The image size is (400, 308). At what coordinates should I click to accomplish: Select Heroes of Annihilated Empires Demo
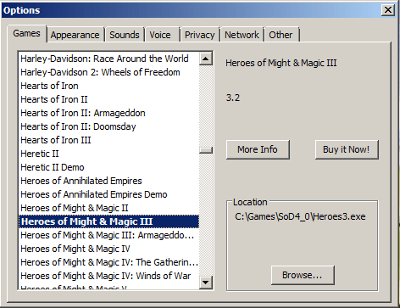[108, 194]
